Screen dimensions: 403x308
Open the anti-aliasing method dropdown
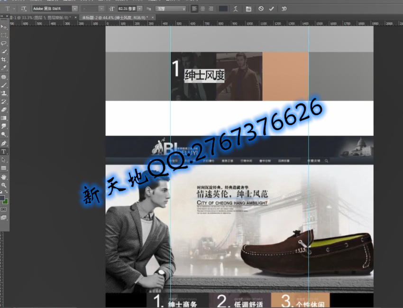[183, 9]
